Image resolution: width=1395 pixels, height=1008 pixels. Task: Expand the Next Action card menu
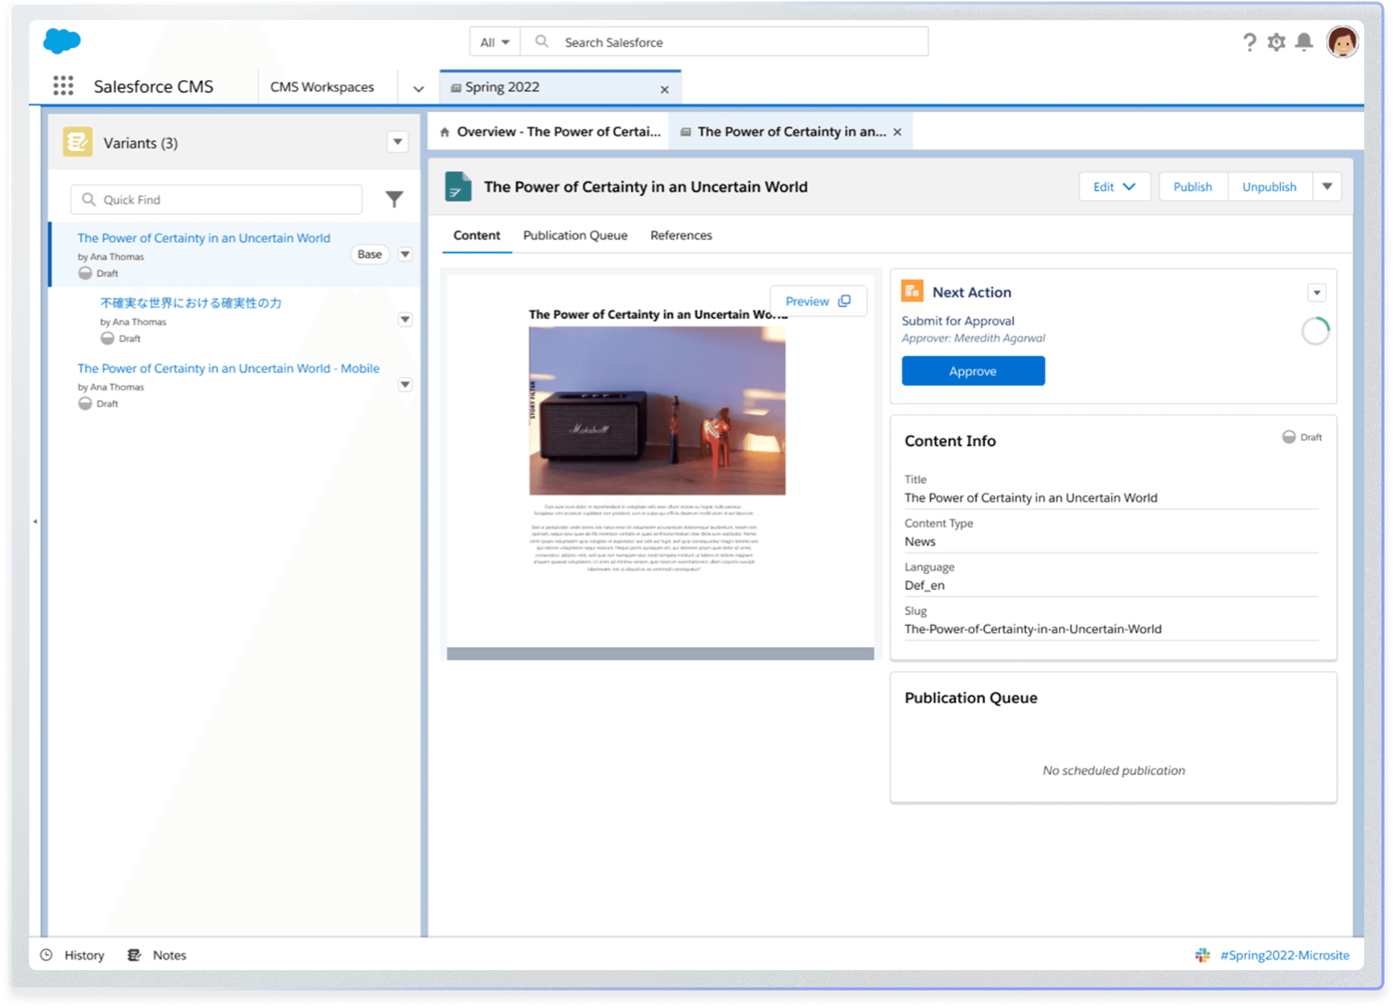point(1317,293)
